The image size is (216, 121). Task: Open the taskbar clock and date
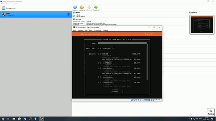(206, 119)
